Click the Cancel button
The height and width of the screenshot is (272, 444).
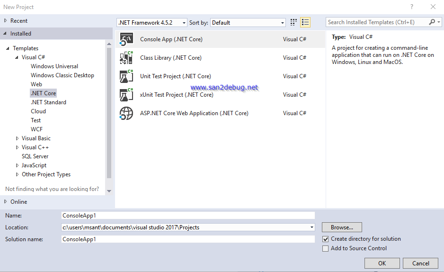pyautogui.click(x=420, y=263)
